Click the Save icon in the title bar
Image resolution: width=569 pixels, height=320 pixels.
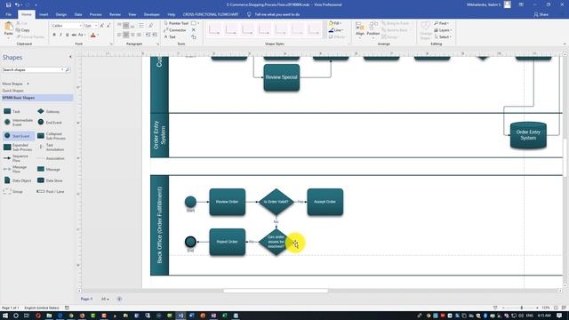tap(8, 4)
